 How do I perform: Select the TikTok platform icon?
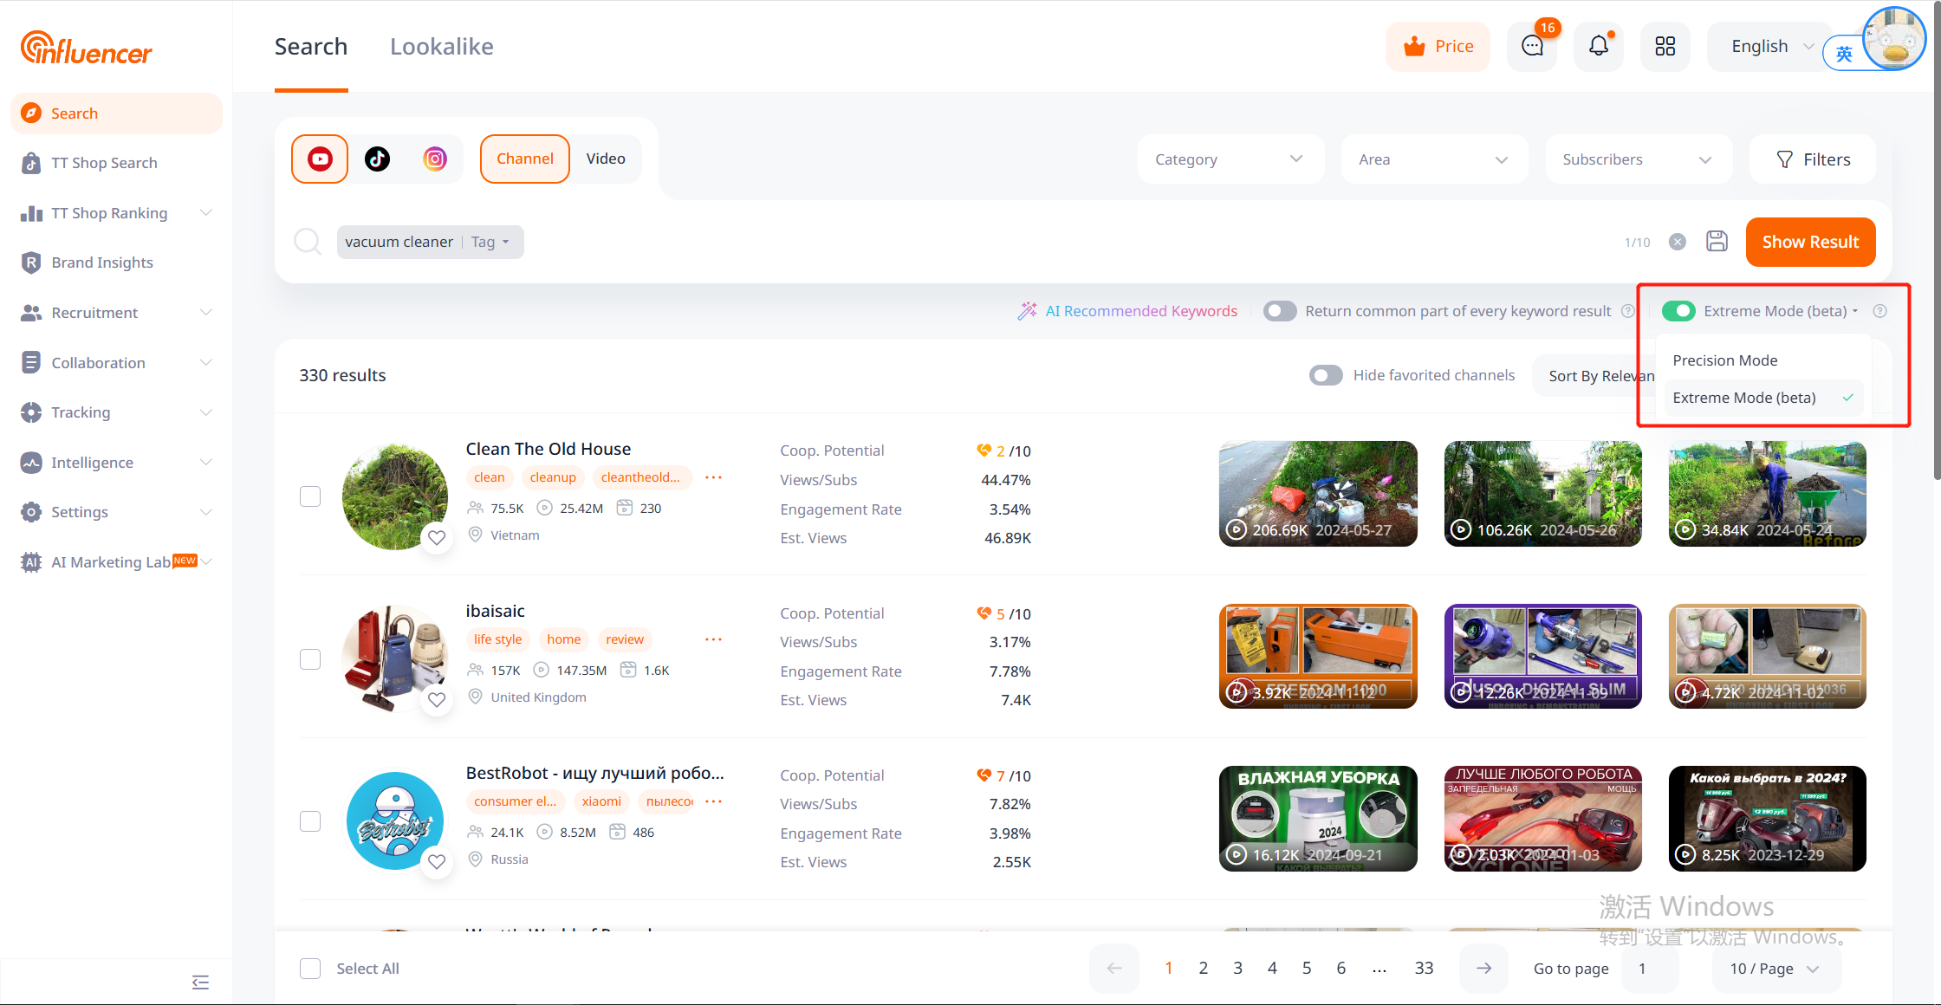pos(377,159)
